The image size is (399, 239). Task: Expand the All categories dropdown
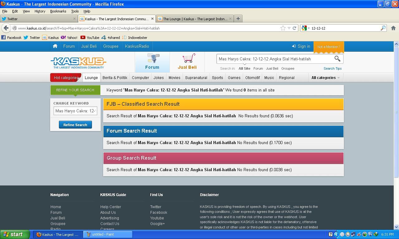coord(325,77)
